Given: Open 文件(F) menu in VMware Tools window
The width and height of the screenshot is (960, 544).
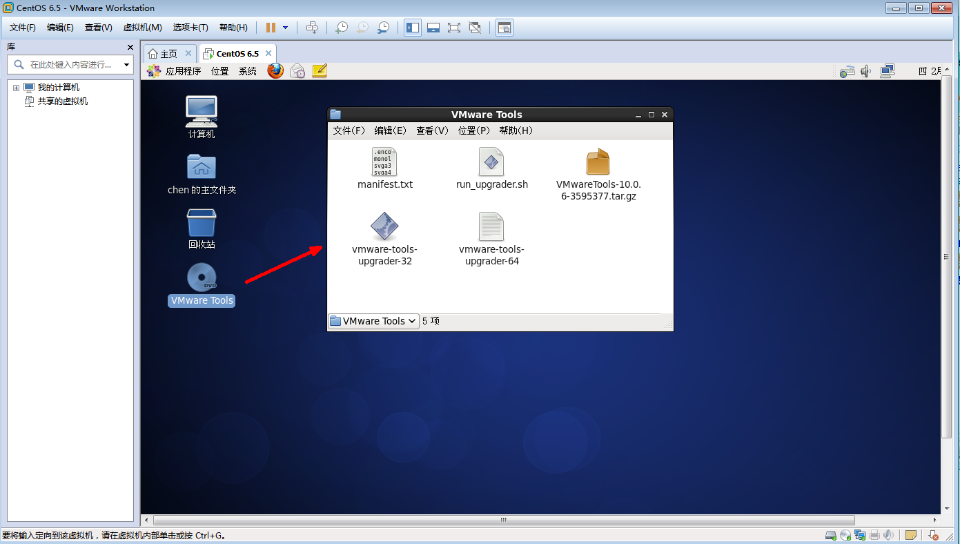Looking at the screenshot, I should pos(349,130).
